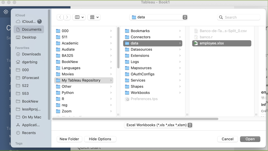Open the file type filter dropdown

[159, 125]
